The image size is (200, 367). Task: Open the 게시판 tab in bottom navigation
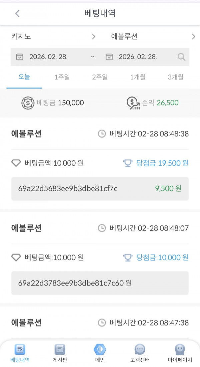(59, 352)
